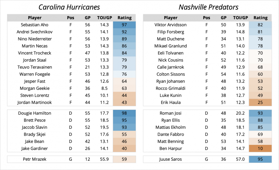Select Dougie Hamilton's 98 rating cell
The image size is (279, 170).
click(125, 113)
